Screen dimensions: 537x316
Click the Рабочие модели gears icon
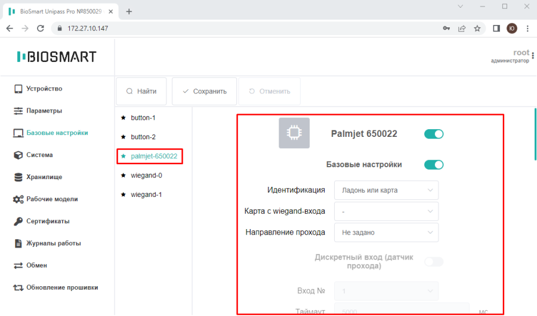point(18,199)
